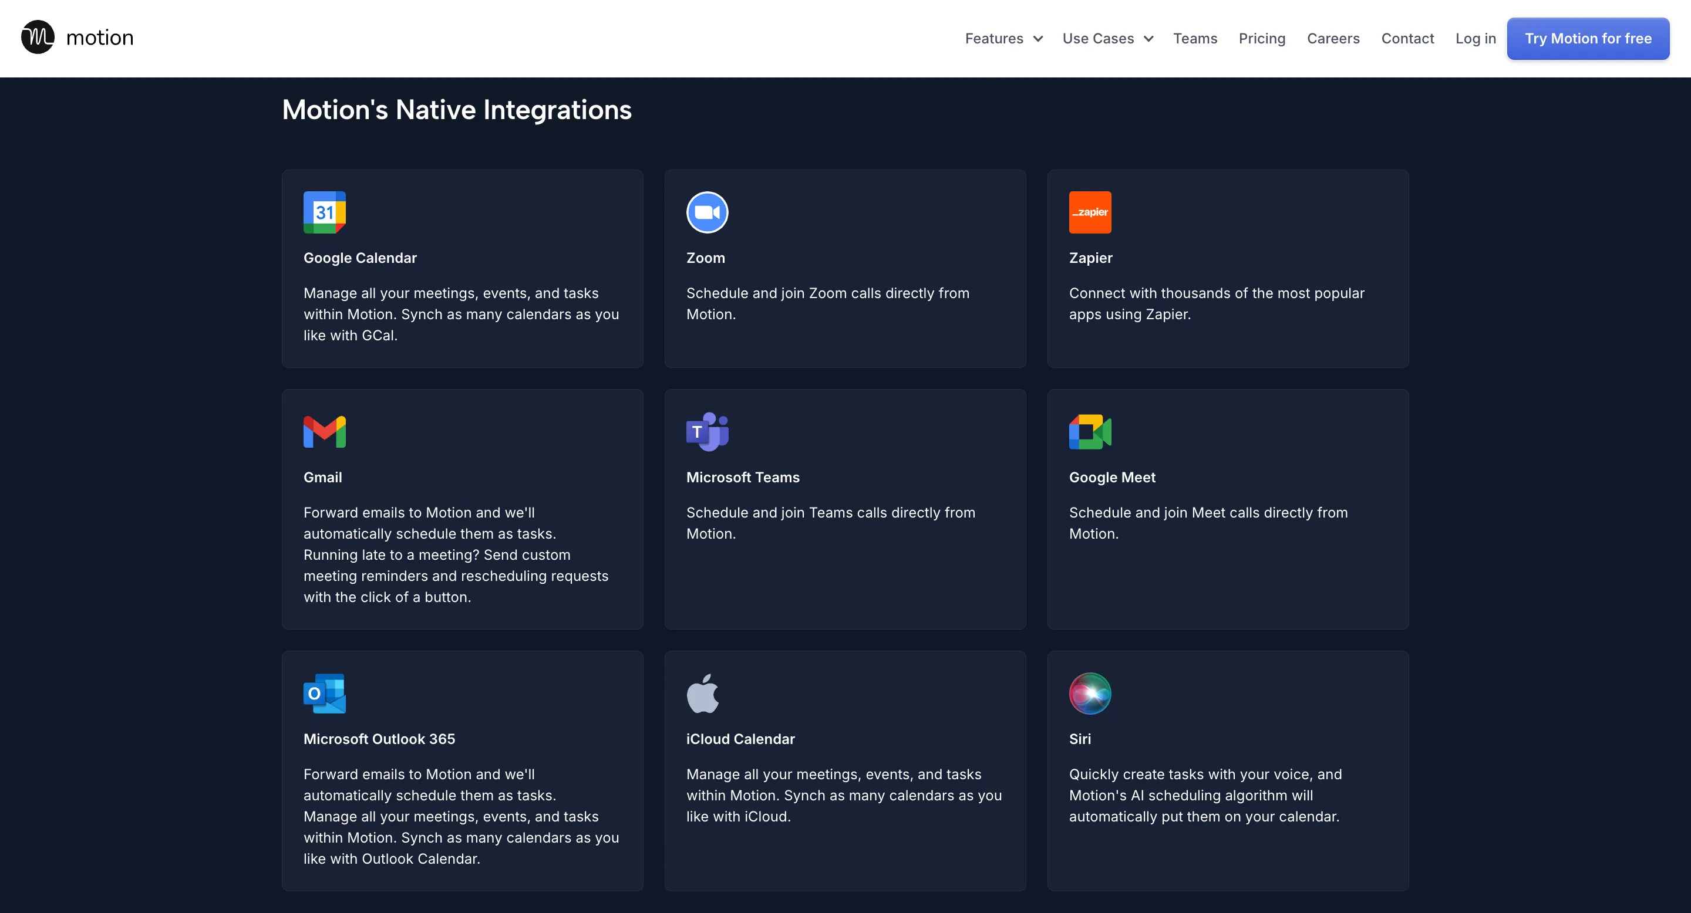Click the motion wordmark text

100,38
